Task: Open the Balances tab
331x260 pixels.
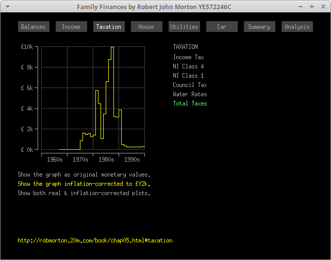Action: 34,27
